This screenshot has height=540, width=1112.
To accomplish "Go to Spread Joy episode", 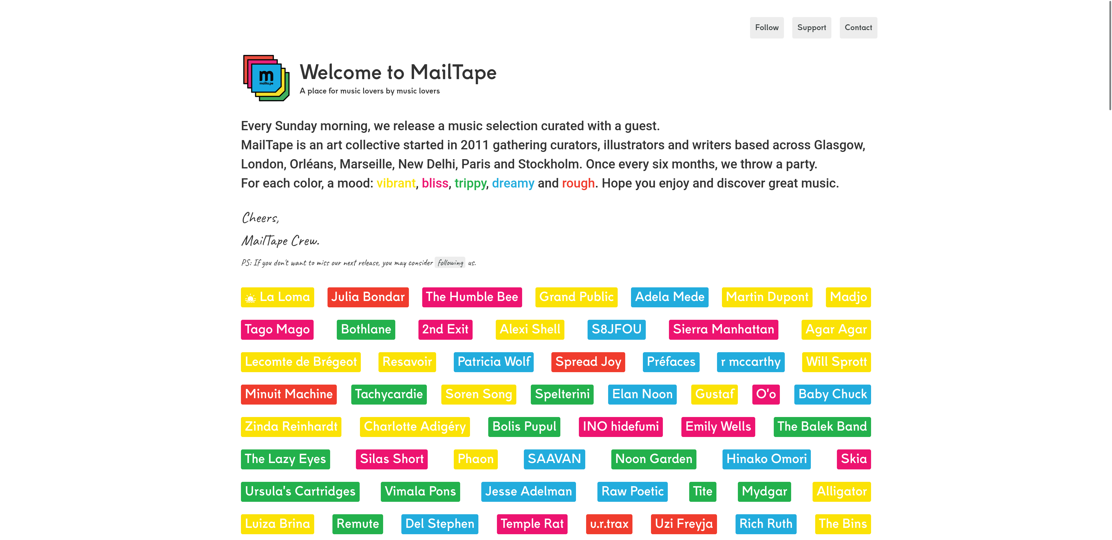I will pos(588,362).
